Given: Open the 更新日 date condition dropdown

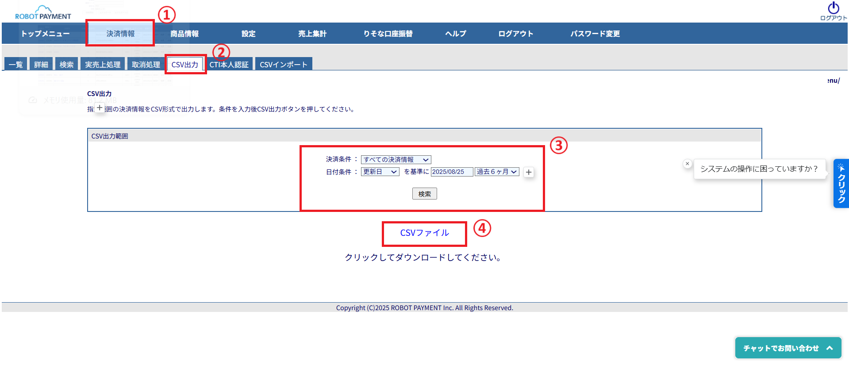Looking at the screenshot, I should pyautogui.click(x=380, y=172).
